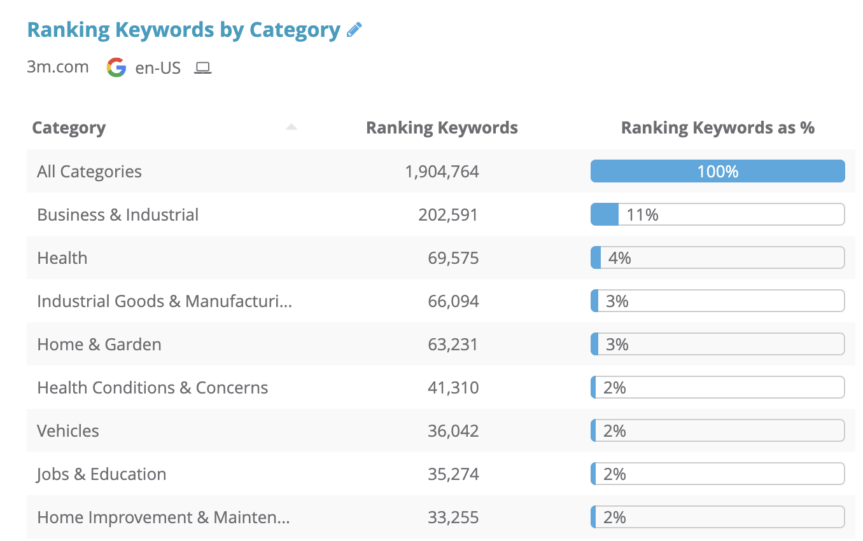Image resolution: width=863 pixels, height=541 pixels.
Task: Select the All Categories row
Action: click(90, 172)
